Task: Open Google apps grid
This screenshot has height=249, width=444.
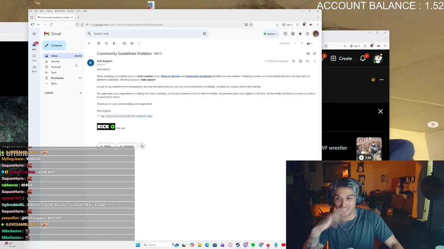Action: pos(307,34)
